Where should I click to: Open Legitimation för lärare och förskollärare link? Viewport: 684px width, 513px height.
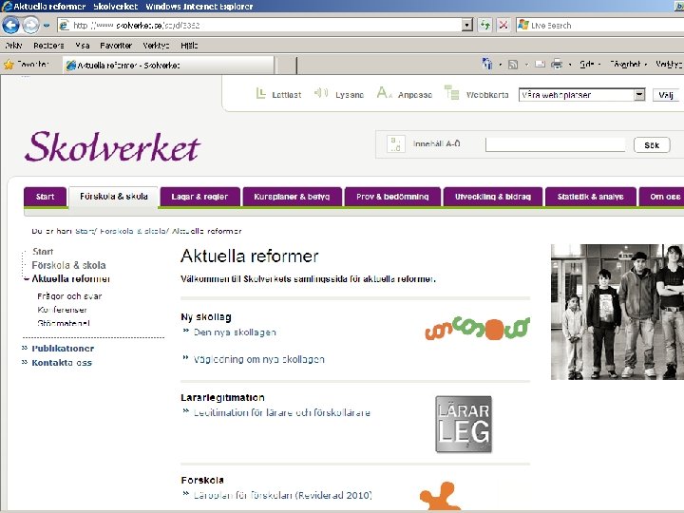(282, 412)
